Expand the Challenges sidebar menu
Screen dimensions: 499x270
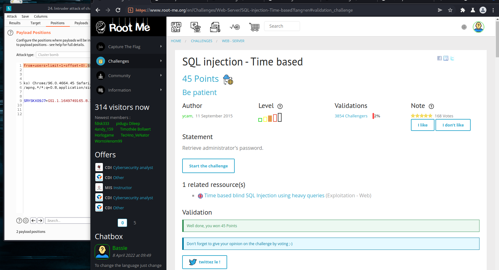[128, 61]
